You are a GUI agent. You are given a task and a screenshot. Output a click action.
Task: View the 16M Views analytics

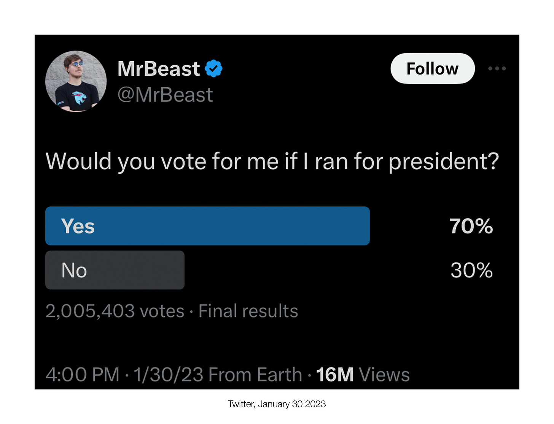[x=363, y=375]
